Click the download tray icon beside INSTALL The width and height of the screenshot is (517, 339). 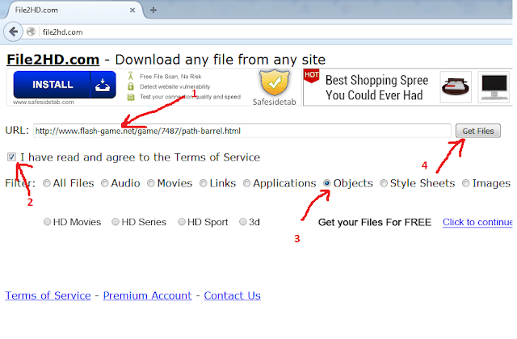point(103,85)
